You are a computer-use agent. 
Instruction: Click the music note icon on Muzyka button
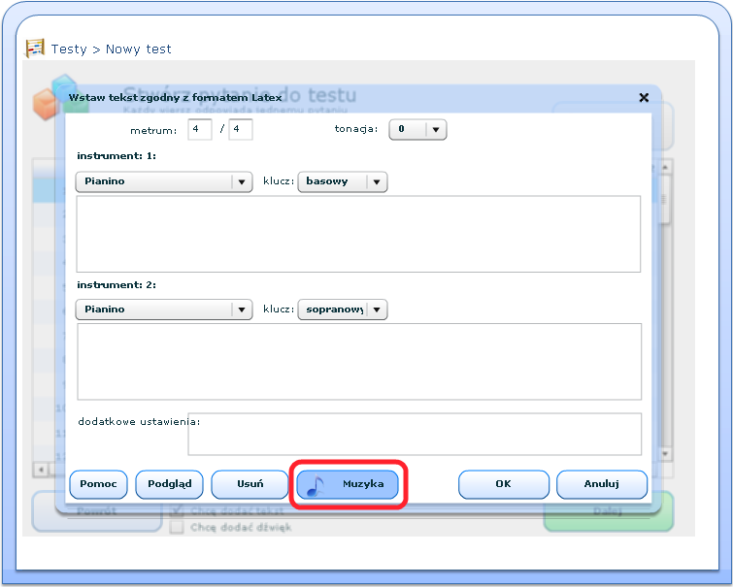[x=315, y=485]
